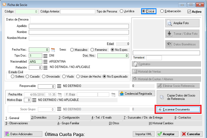Open the Tipo Doc. lookup list icon
The image size is (207, 138).
tap(45, 56)
